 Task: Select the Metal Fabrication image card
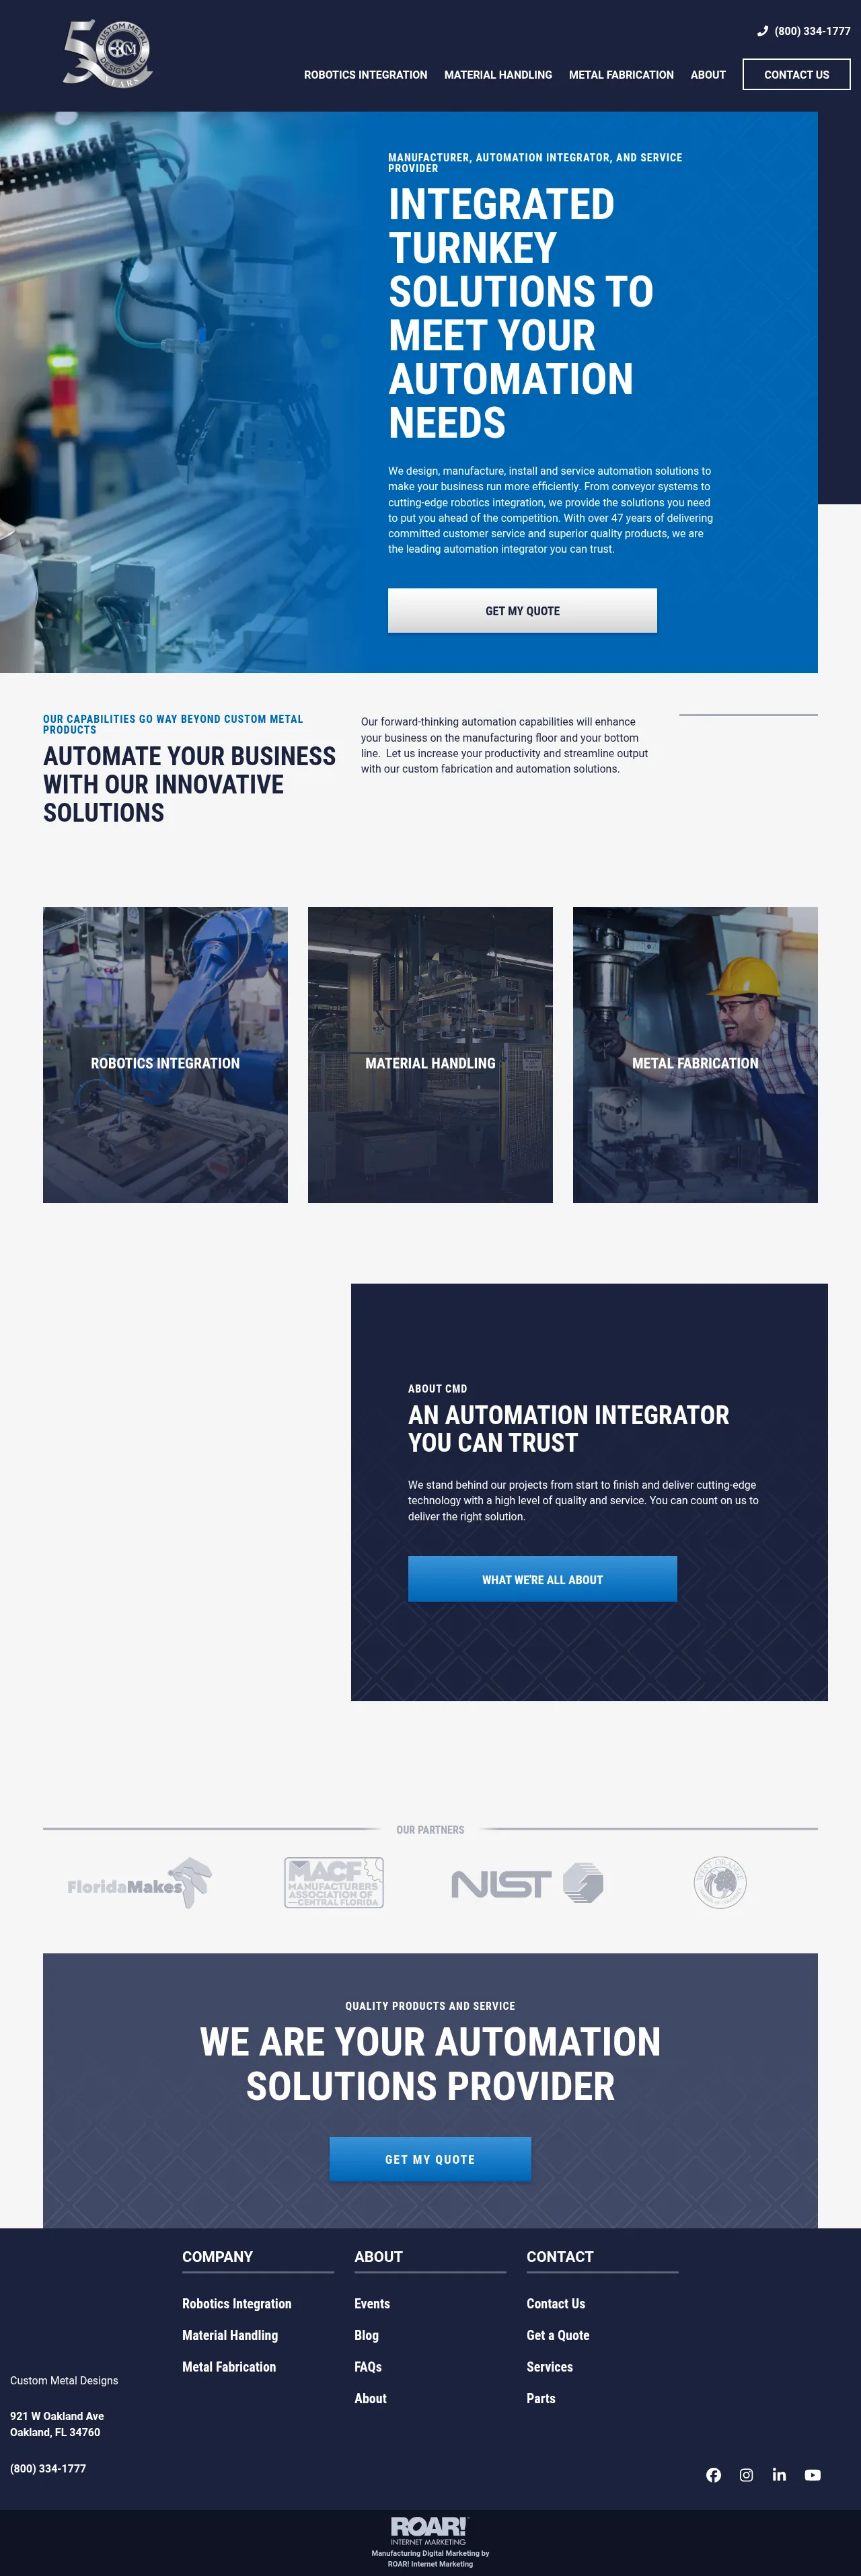[695, 1055]
